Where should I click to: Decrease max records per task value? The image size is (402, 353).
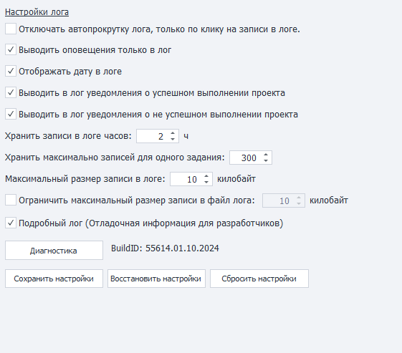click(x=266, y=160)
